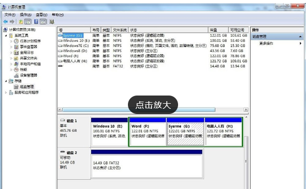
Task: Select the 系统工具 tools icon
Action: point(11,35)
